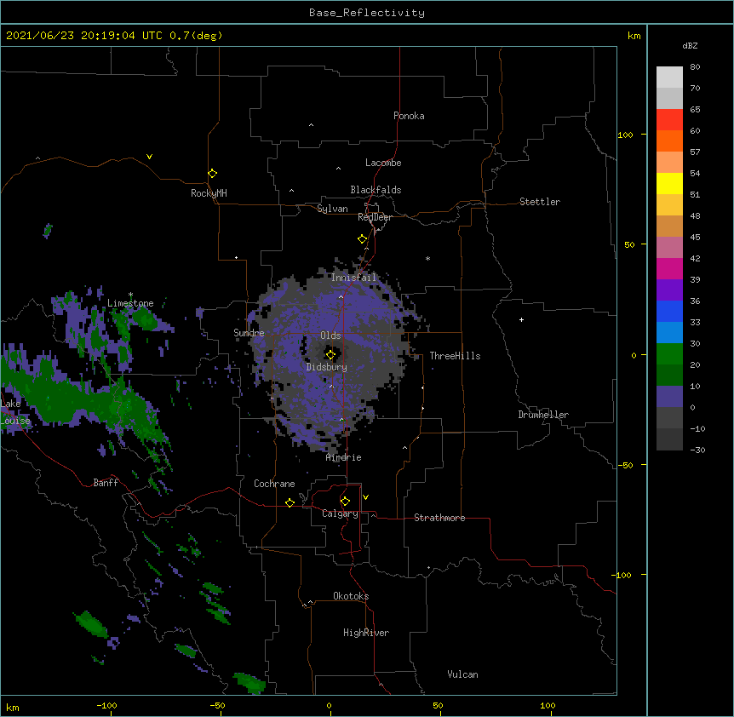This screenshot has height=717, width=734.
Task: Click the Banff label
Action: tap(106, 483)
